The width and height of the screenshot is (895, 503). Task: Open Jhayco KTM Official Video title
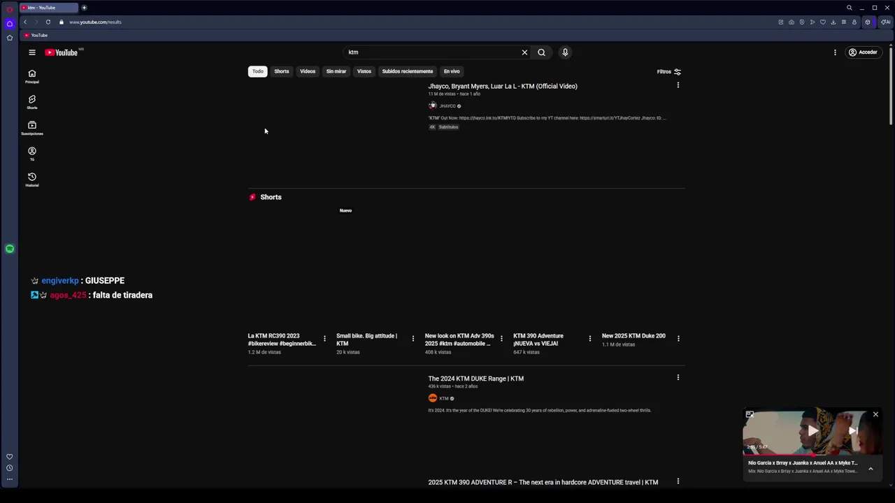(x=503, y=86)
